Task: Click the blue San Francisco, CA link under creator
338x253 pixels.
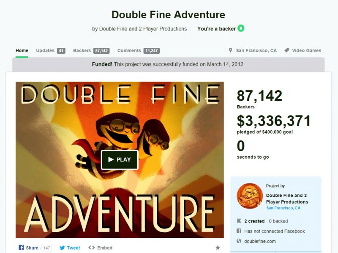Action: (283, 208)
